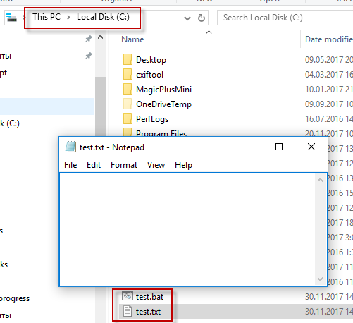Click the Notepad scrollbar down arrow

point(320,279)
